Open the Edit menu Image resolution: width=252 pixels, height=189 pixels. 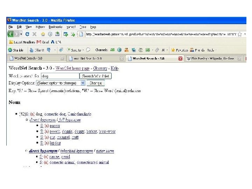(19, 27)
